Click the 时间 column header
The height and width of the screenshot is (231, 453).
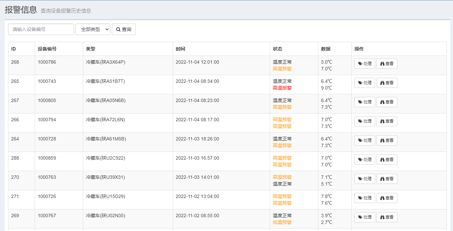click(x=181, y=49)
